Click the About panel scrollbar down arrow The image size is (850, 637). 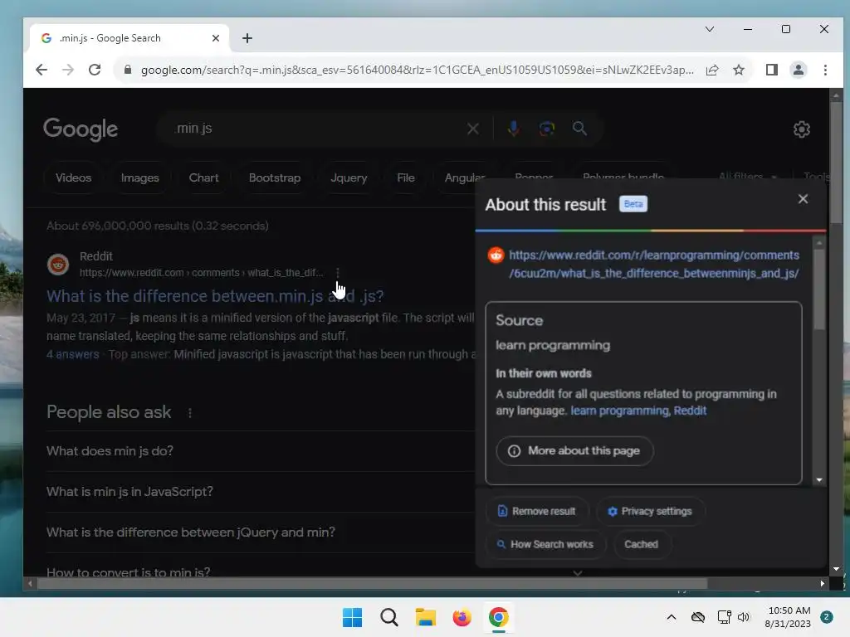819,480
